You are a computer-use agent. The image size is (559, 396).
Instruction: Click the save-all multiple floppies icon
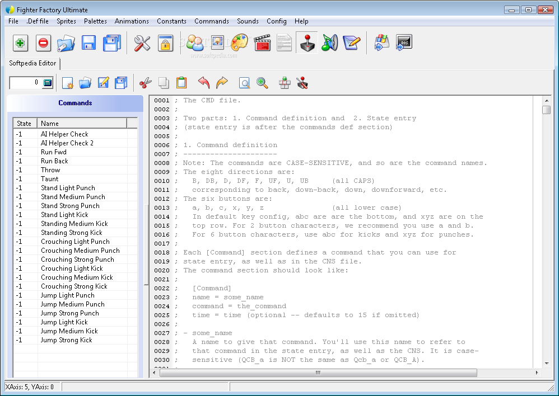pos(112,43)
